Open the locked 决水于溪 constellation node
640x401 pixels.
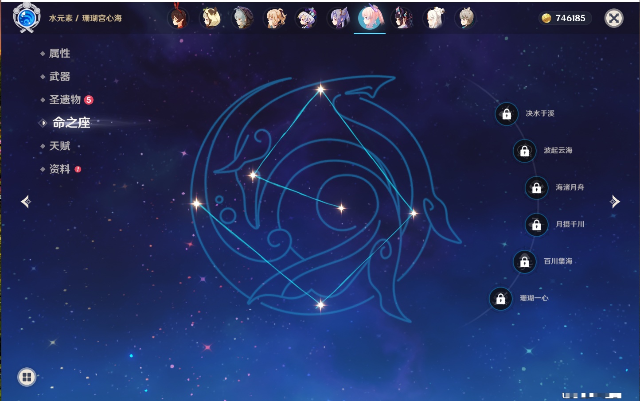point(507,114)
